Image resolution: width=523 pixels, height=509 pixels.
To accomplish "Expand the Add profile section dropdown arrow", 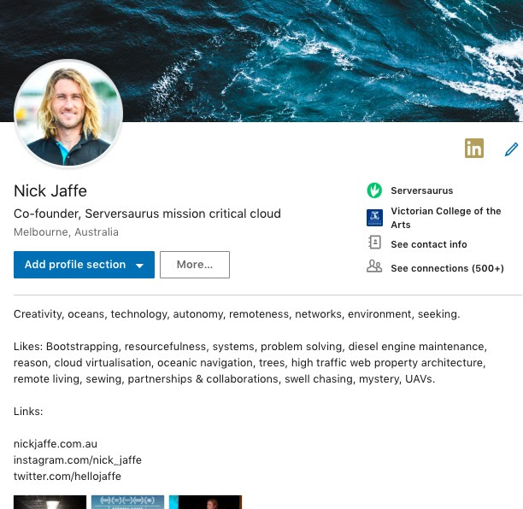I will (140, 266).
